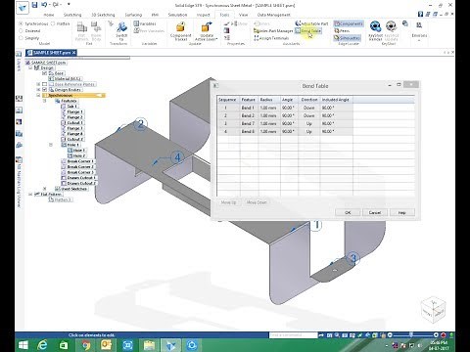This screenshot has width=470, height=352.
Task: Click Cancel in the Bend Table dialog
Action: coord(375,212)
